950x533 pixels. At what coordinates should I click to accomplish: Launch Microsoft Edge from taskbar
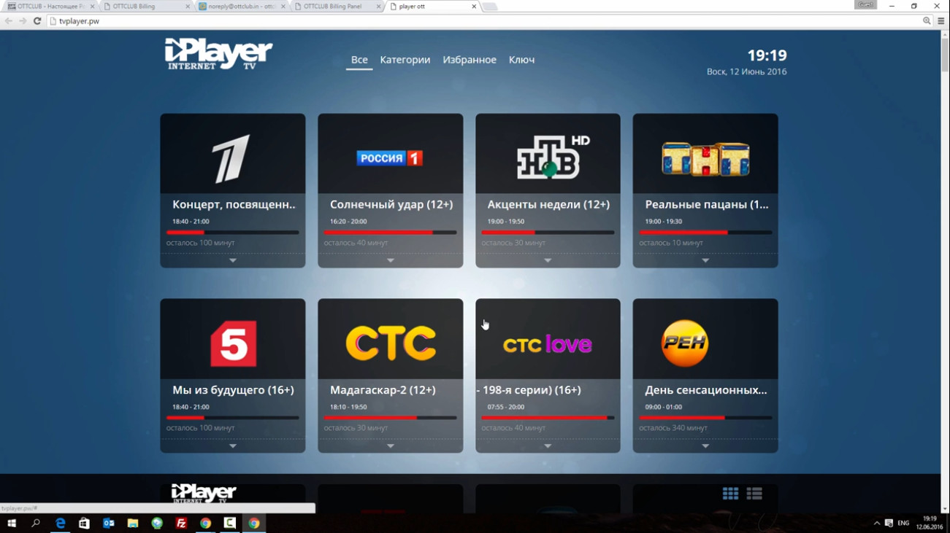point(61,523)
